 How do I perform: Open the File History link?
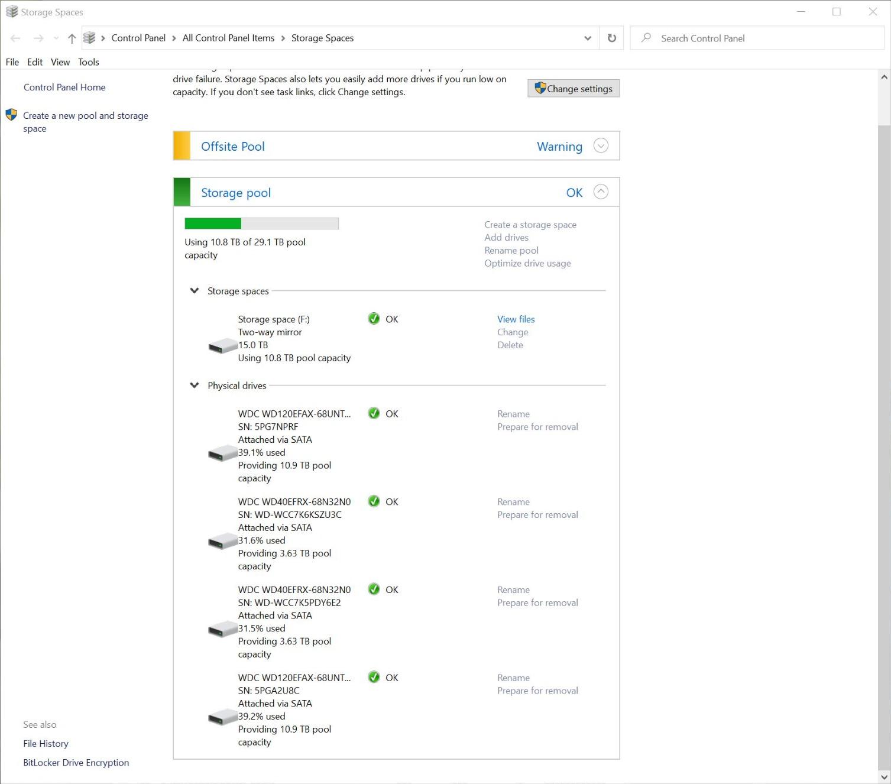pyautogui.click(x=46, y=743)
